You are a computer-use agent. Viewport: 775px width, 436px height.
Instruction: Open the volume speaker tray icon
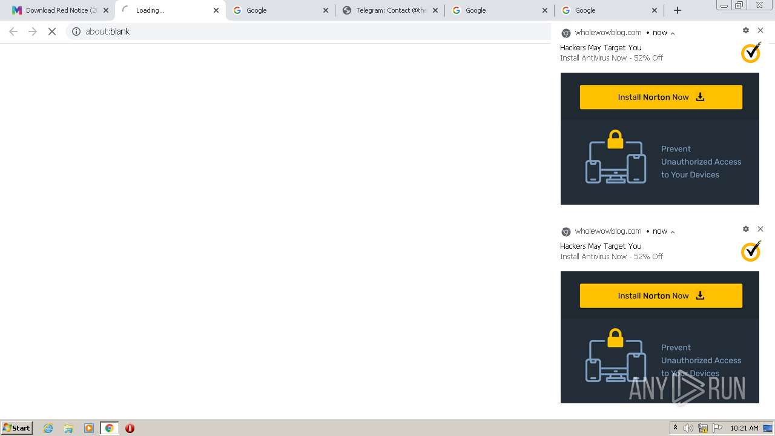point(688,428)
